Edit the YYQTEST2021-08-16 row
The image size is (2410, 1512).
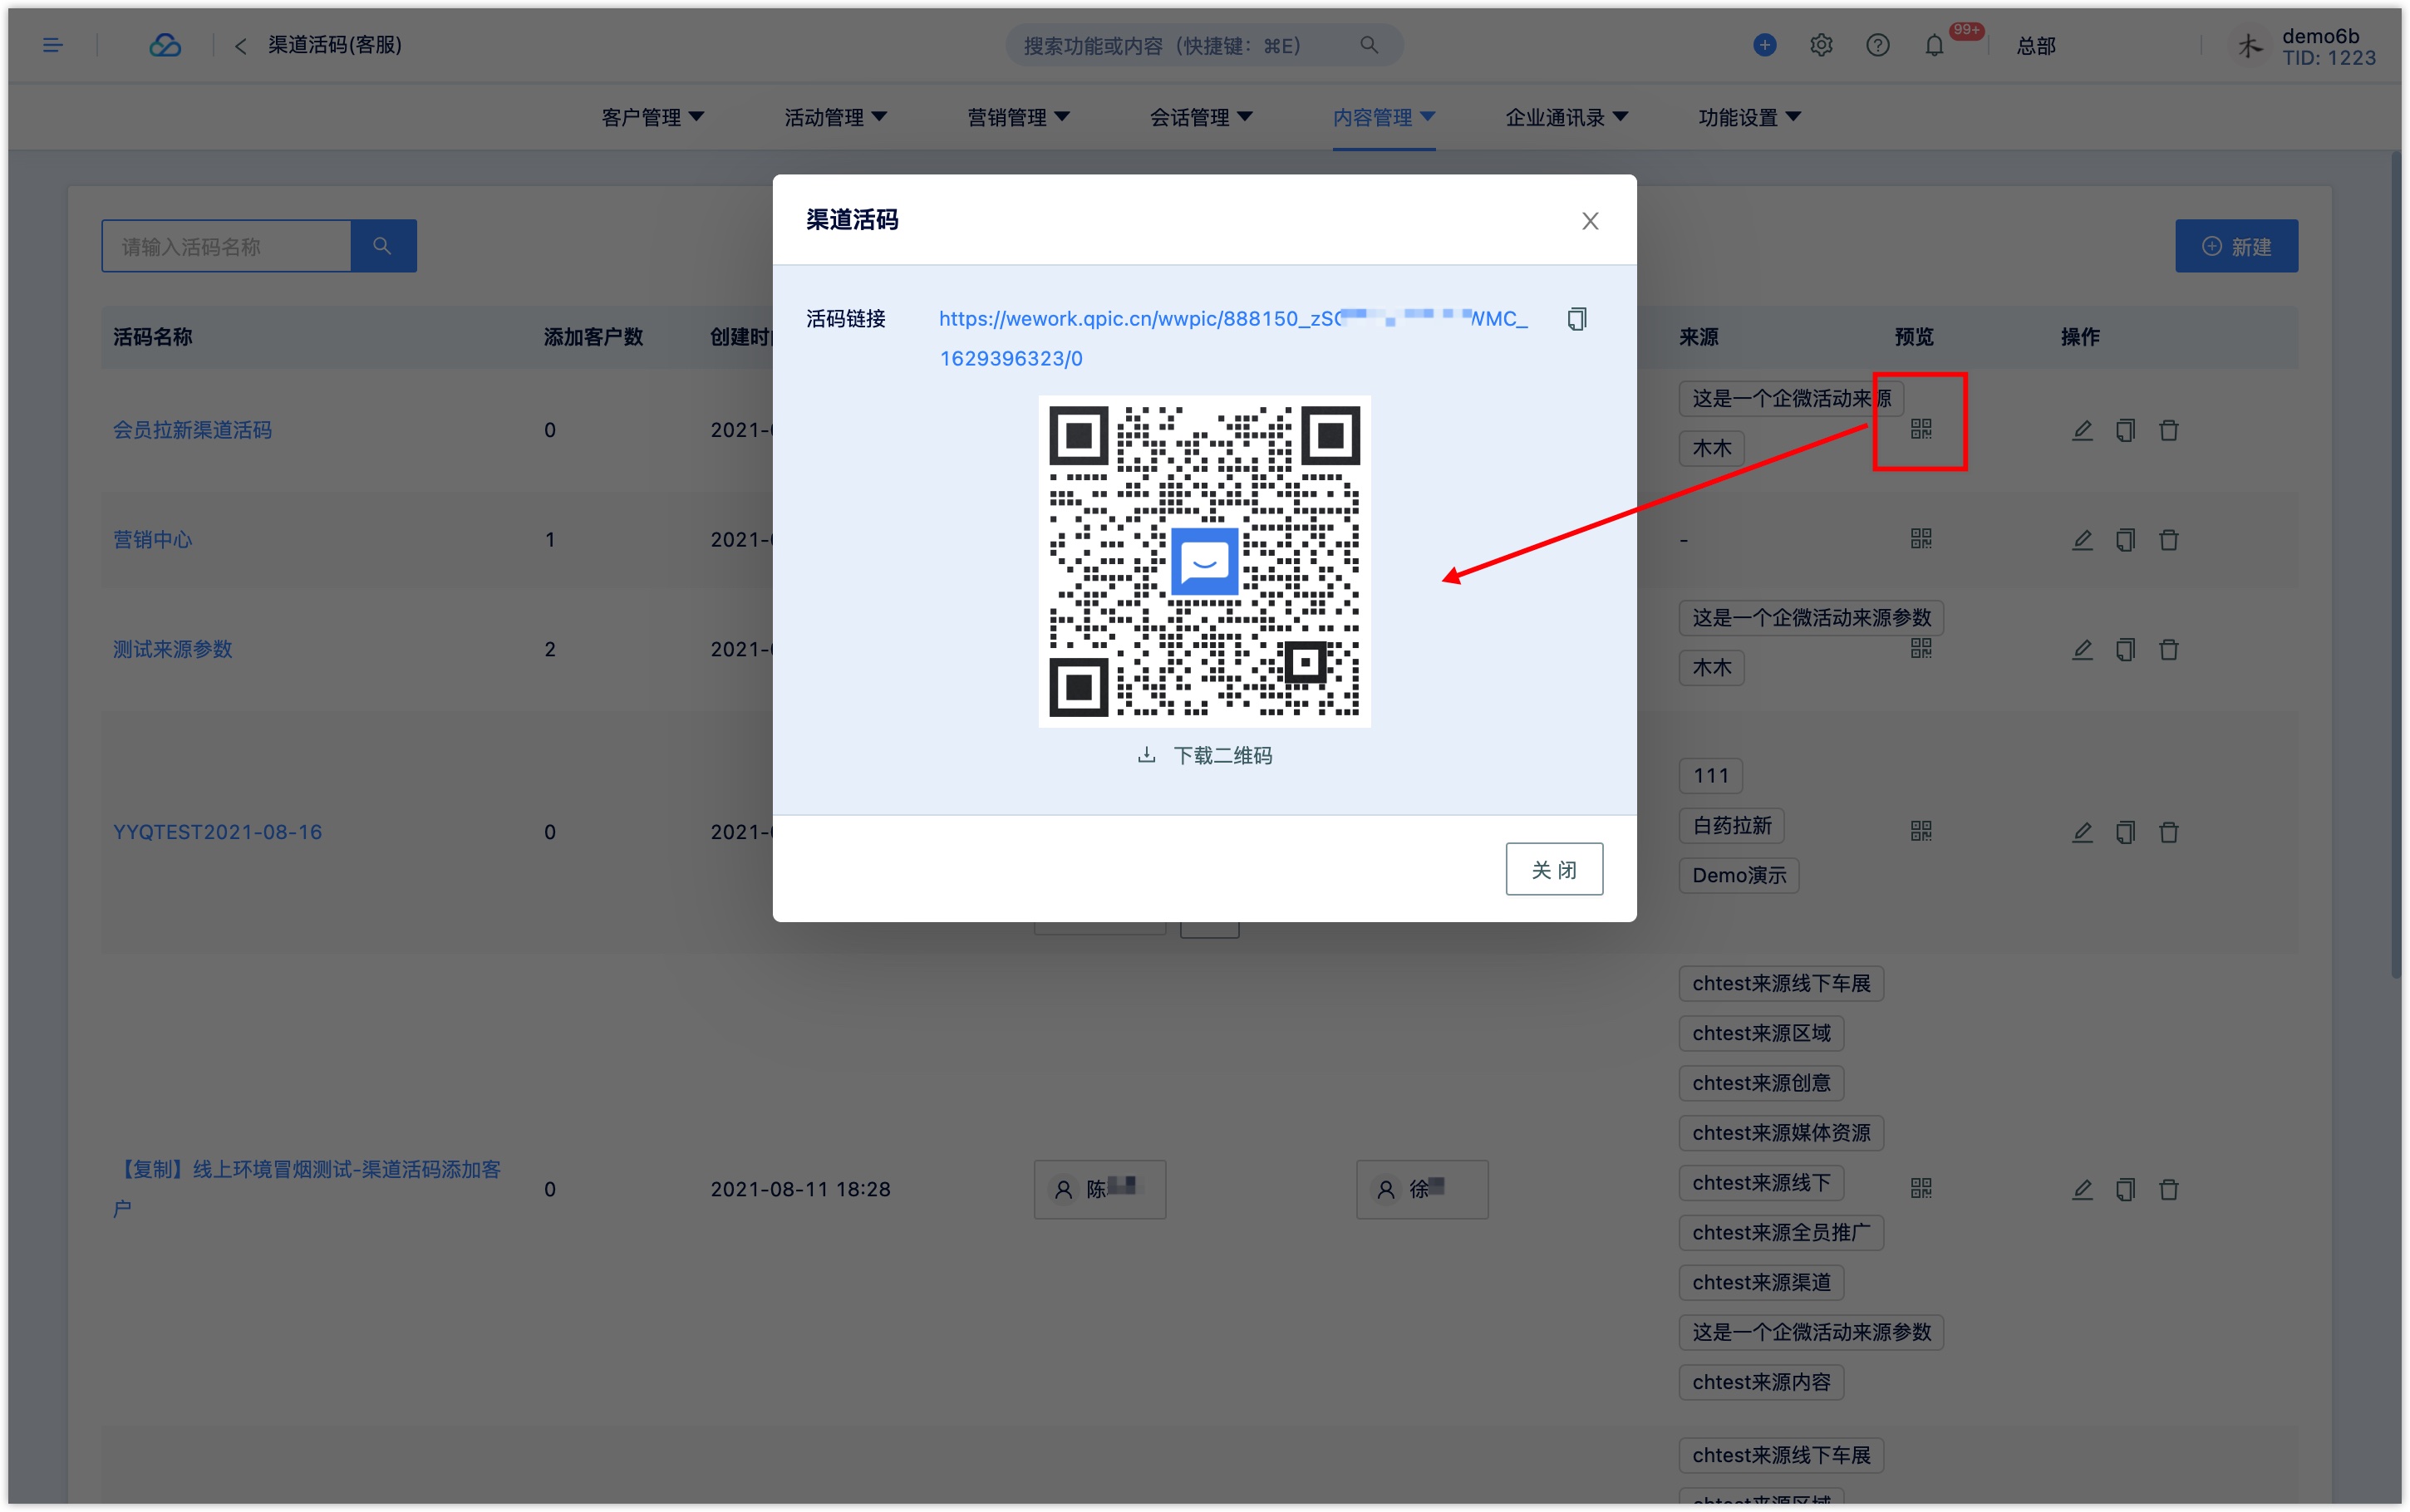(2082, 832)
